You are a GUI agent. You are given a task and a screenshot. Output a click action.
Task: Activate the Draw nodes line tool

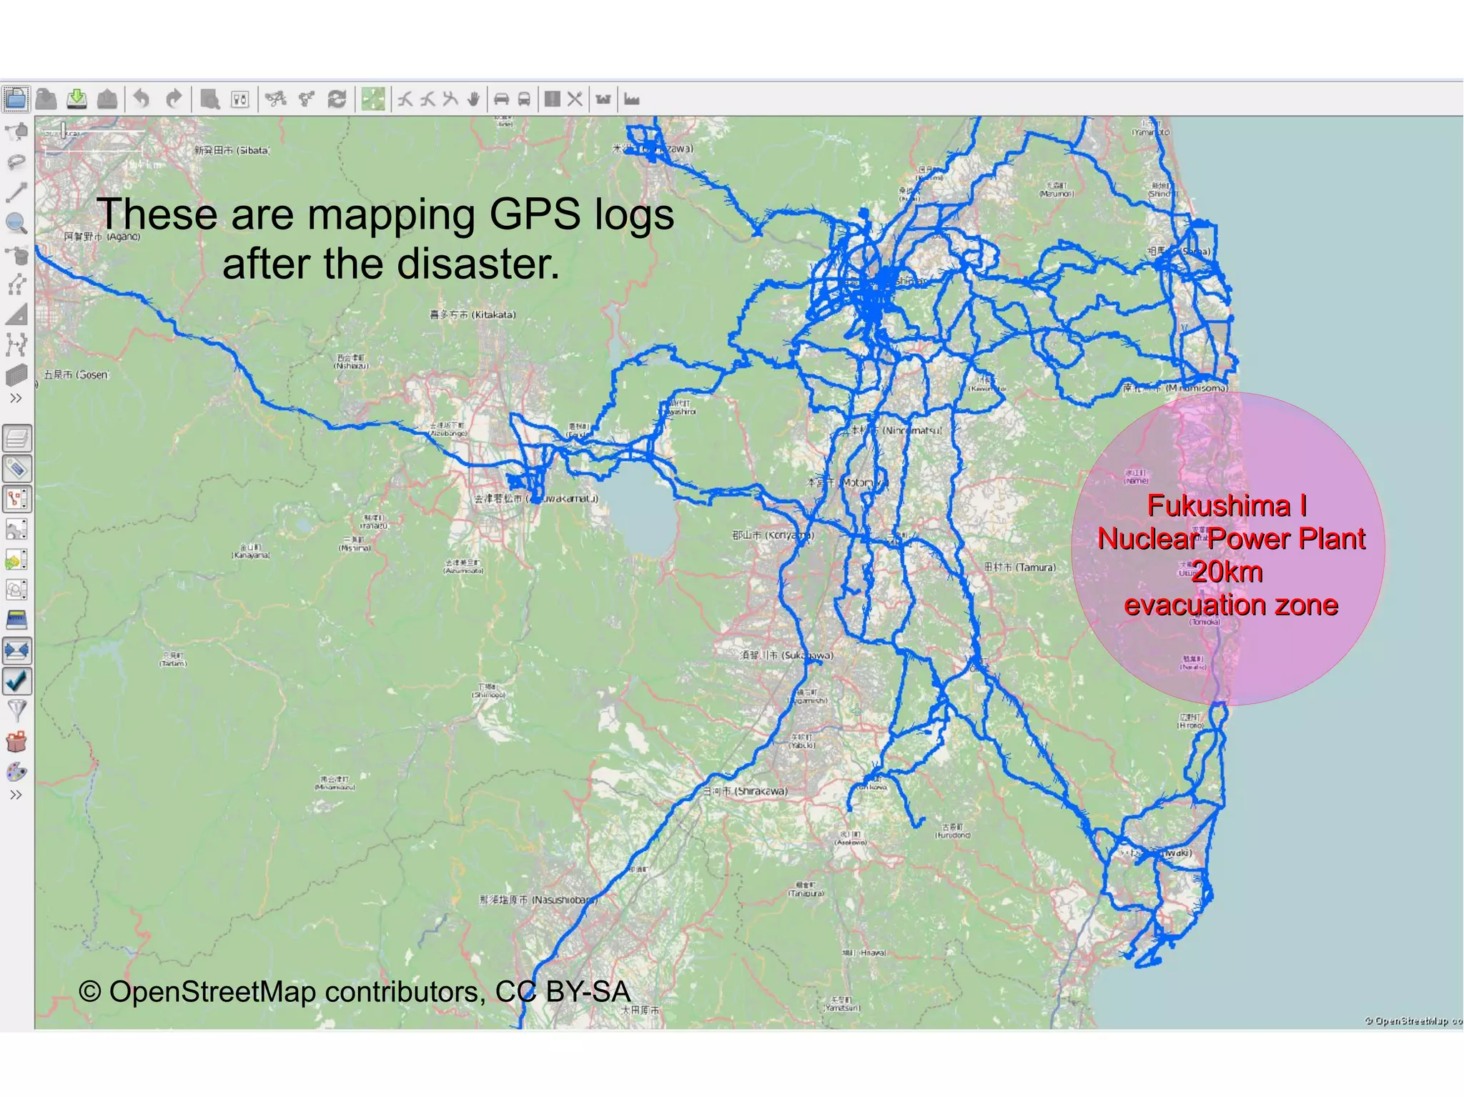[x=16, y=192]
